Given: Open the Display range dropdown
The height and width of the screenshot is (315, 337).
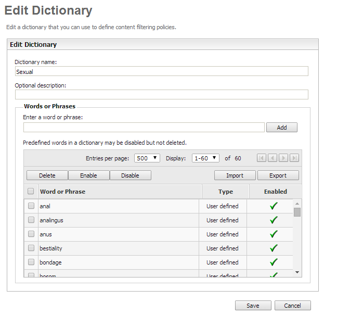Looking at the screenshot, I should click(x=205, y=158).
